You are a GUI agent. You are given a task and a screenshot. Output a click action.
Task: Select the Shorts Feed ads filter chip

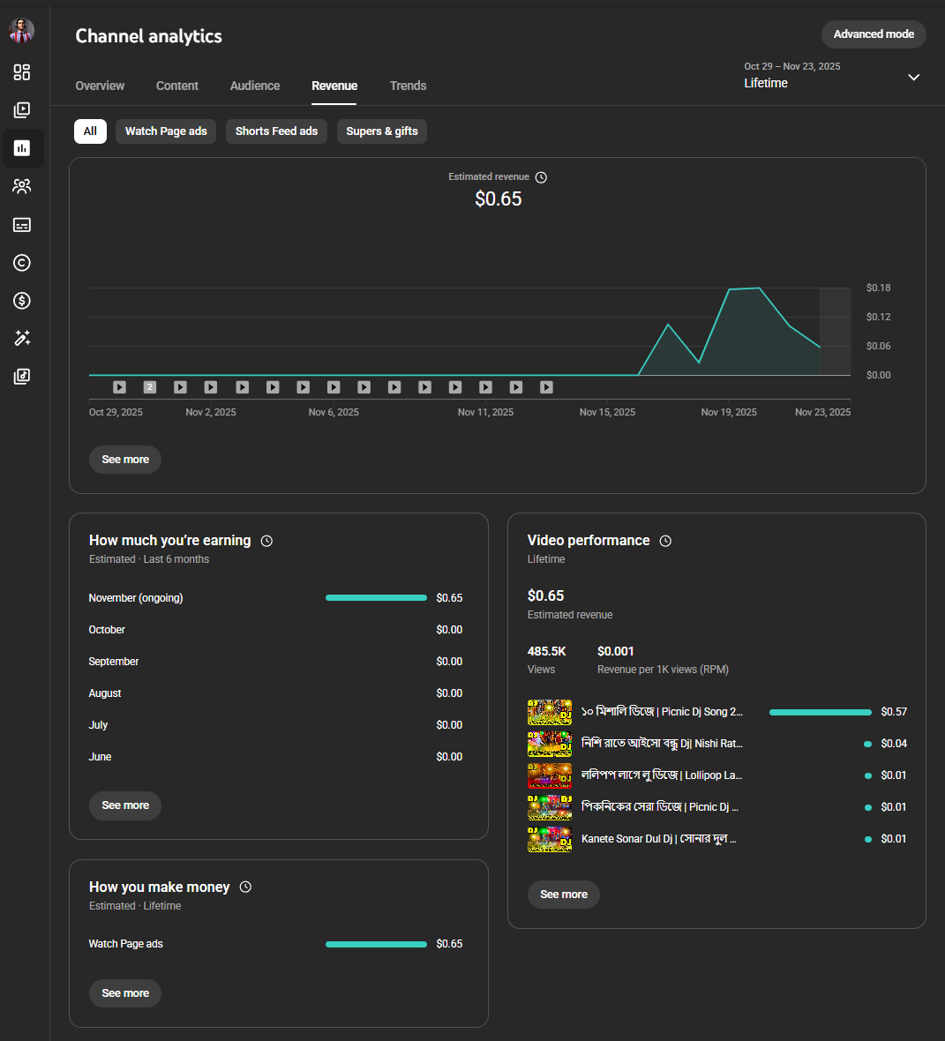276,131
